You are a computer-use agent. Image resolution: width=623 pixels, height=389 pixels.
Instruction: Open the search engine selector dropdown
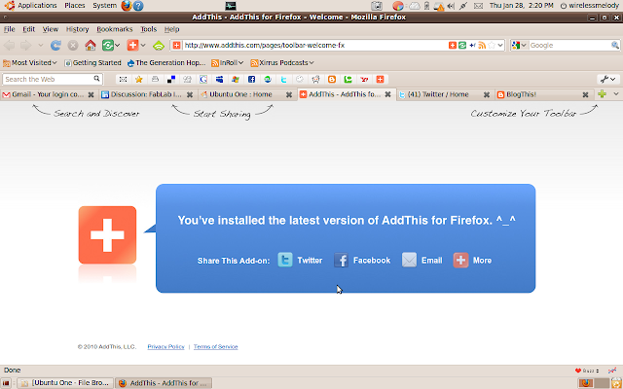(519, 46)
